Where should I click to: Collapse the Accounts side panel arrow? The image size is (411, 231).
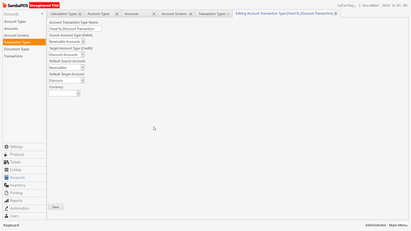click(x=42, y=14)
